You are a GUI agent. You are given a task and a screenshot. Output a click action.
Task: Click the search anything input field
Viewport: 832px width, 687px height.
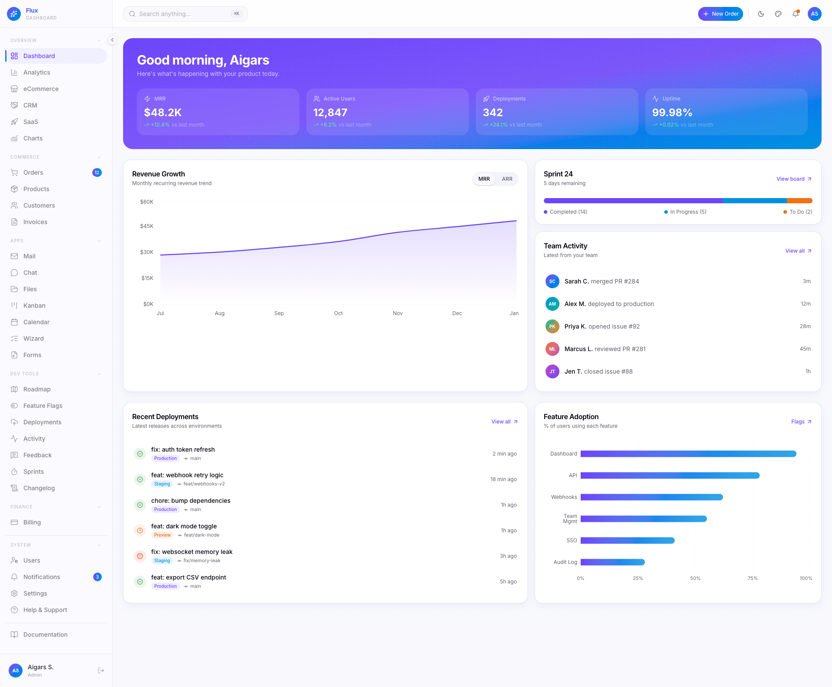(x=185, y=13)
